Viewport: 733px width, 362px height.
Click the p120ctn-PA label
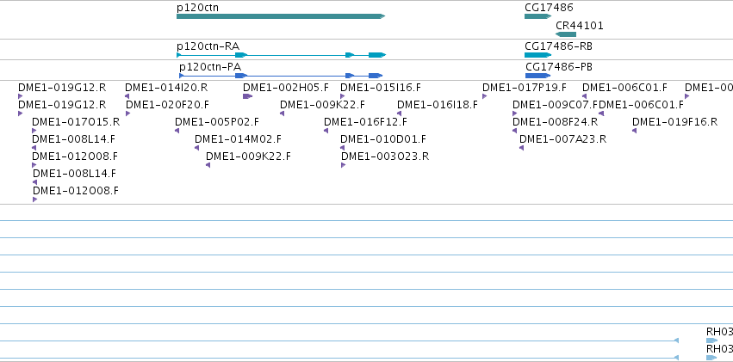point(210,67)
